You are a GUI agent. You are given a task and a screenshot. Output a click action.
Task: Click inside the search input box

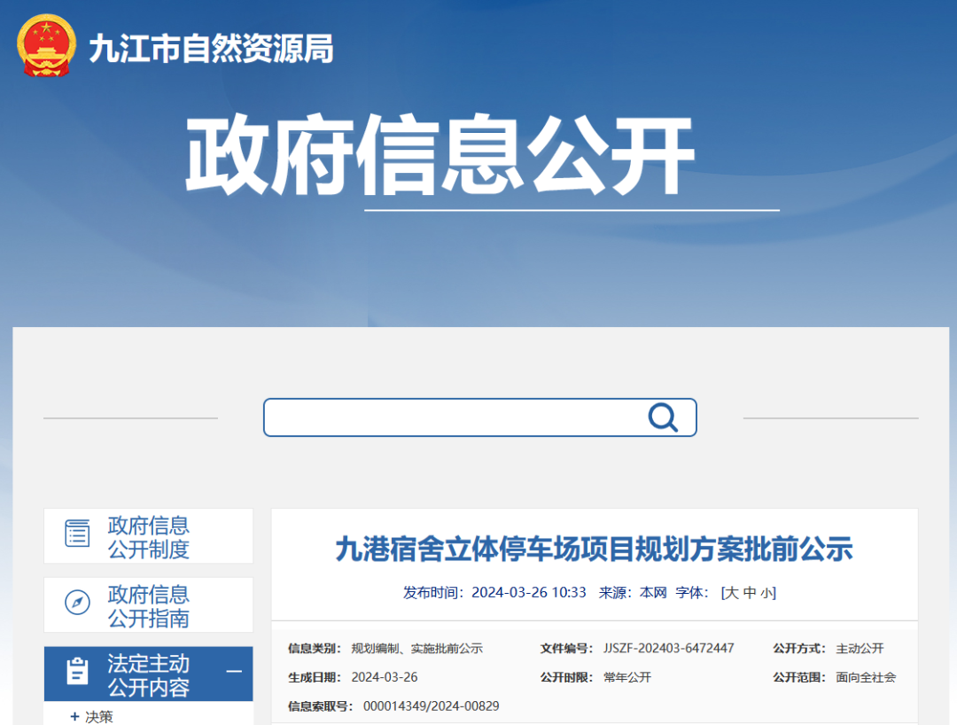[461, 417]
